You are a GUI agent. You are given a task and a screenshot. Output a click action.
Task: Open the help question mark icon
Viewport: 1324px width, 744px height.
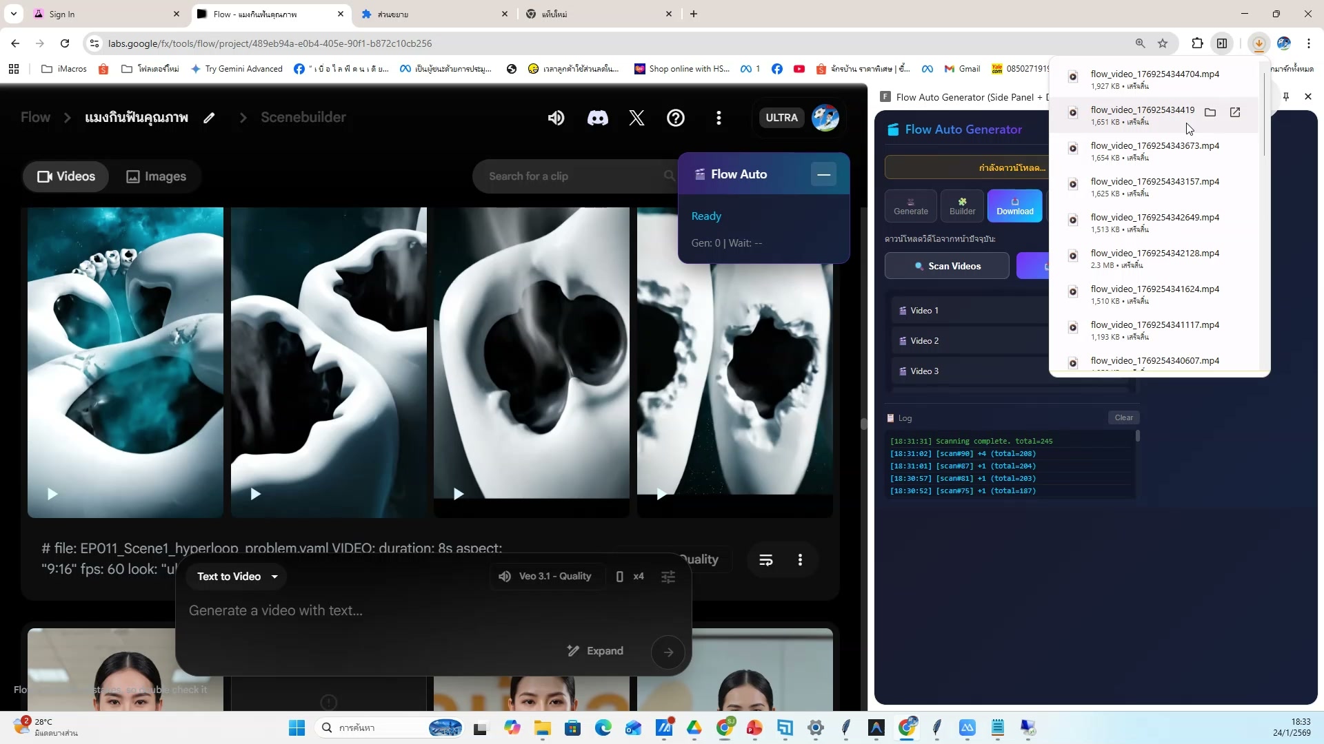(x=676, y=118)
